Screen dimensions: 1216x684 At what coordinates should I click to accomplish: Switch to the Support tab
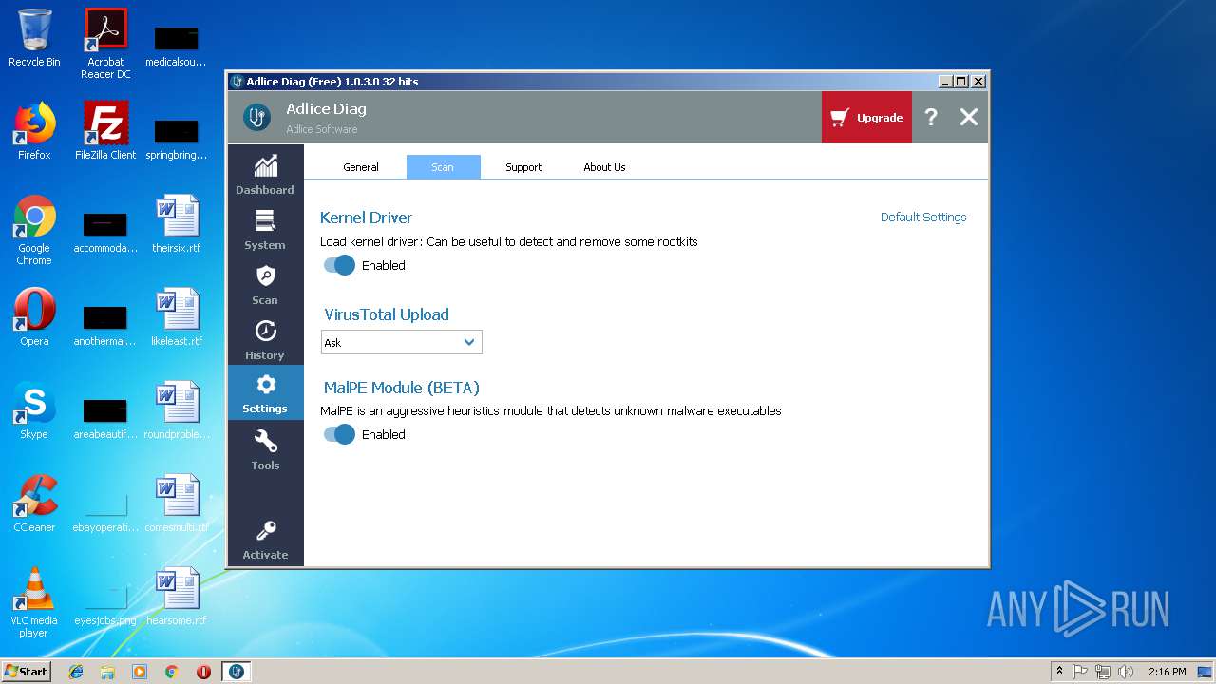523,167
